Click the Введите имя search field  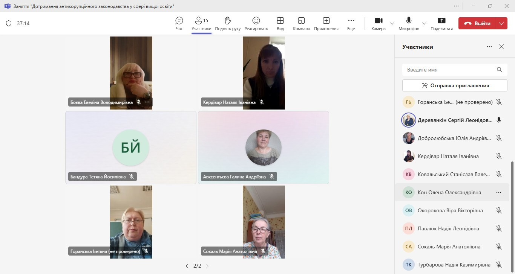pyautogui.click(x=455, y=70)
